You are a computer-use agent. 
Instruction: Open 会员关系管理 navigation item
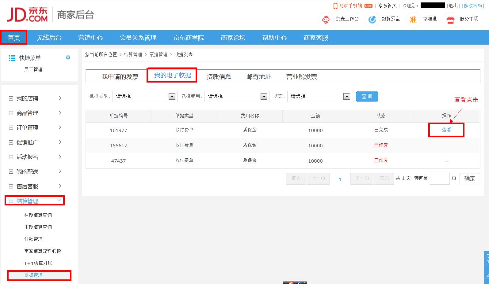pyautogui.click(x=138, y=38)
